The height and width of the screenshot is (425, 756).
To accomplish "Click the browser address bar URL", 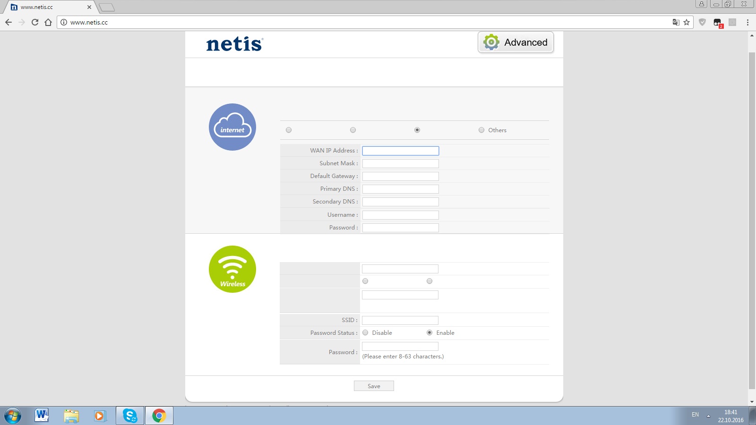I will click(x=89, y=22).
